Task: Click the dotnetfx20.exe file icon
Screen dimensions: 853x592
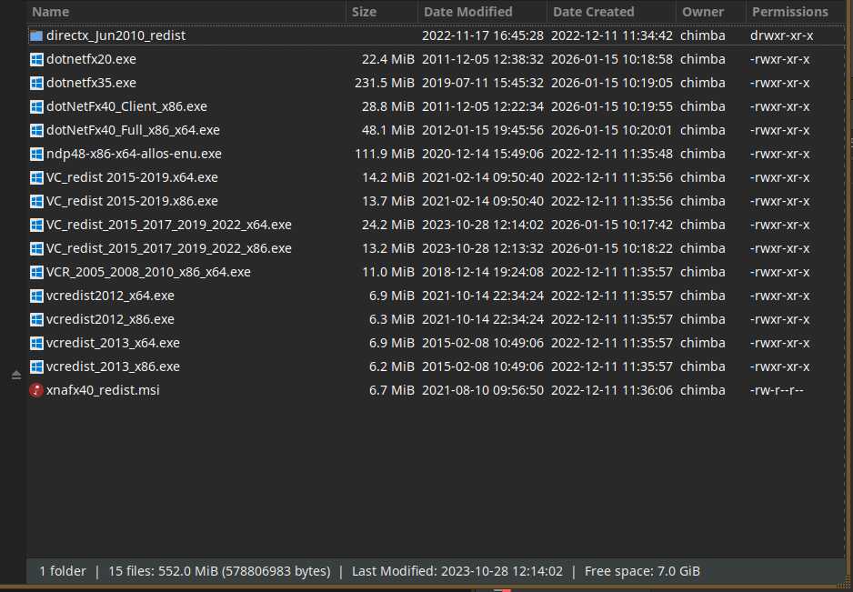Action: click(x=36, y=59)
